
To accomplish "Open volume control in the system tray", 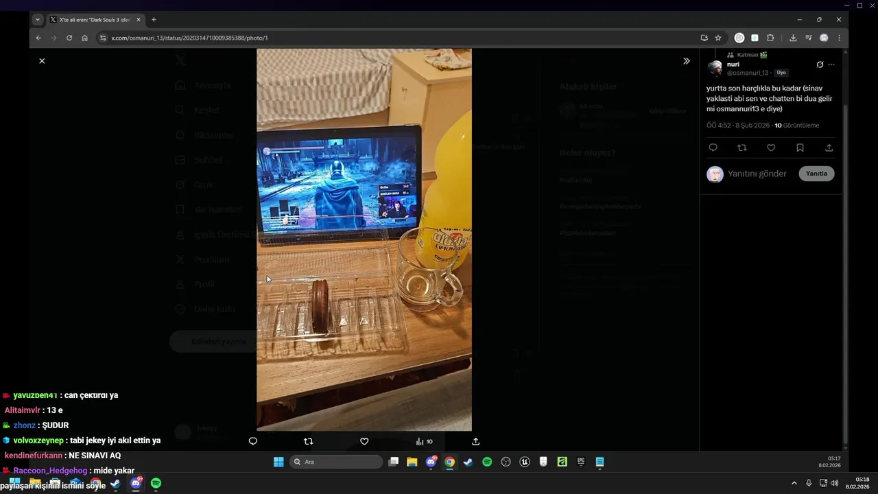I will pos(835,483).
